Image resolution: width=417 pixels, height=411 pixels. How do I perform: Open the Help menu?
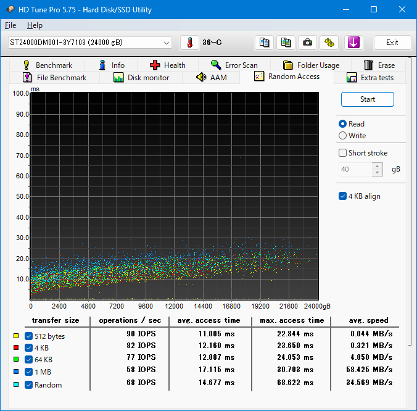[x=35, y=25]
